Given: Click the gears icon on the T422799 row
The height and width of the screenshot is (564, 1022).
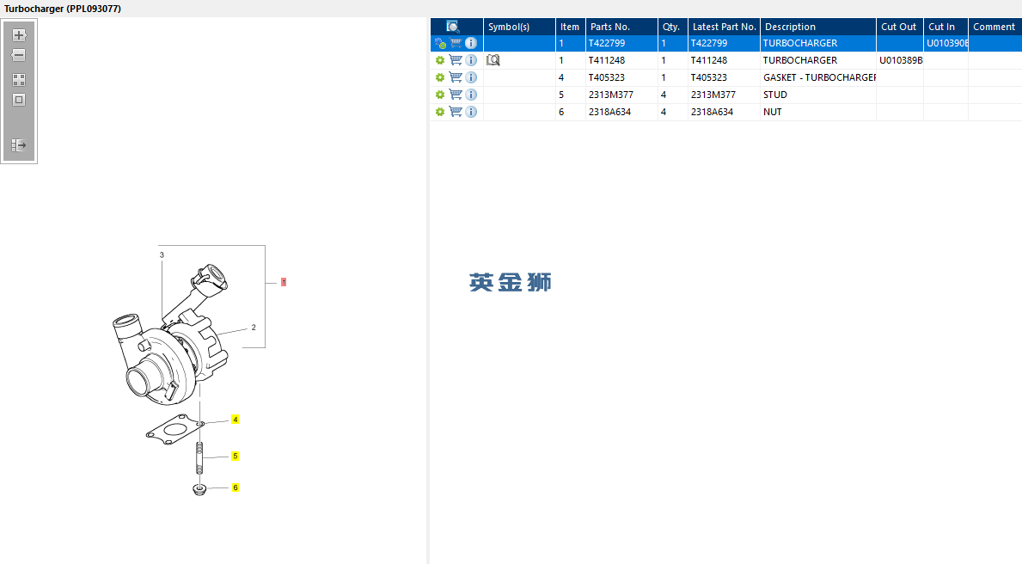Looking at the screenshot, I should (440, 44).
